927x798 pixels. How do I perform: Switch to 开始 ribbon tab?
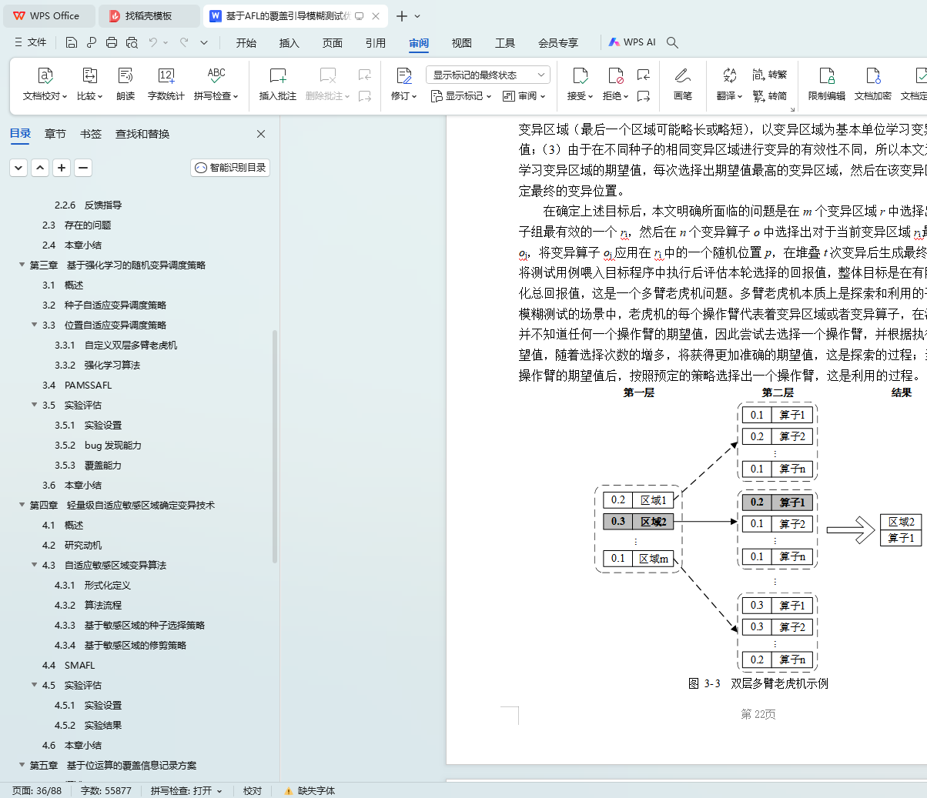tap(246, 43)
